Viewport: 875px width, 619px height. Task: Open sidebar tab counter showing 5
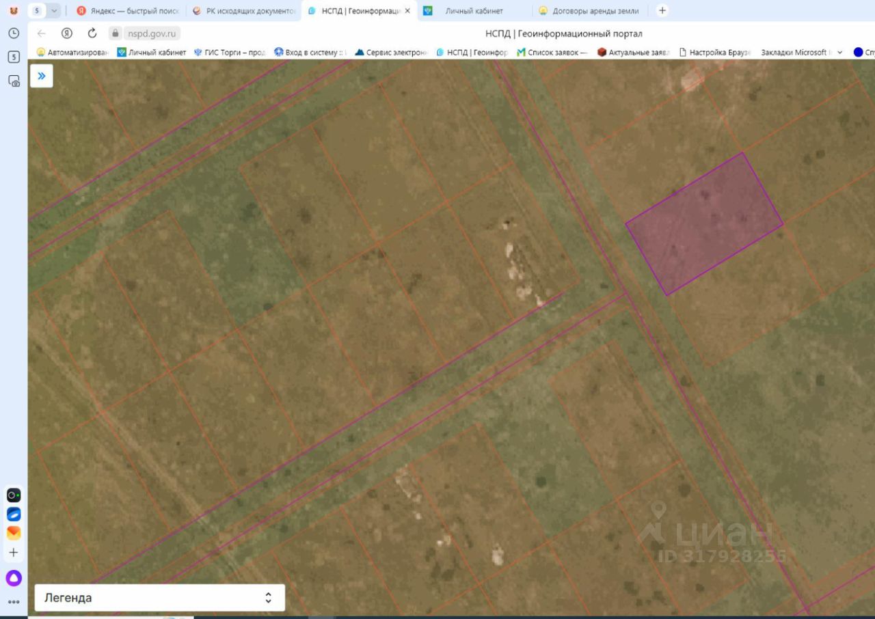coord(14,57)
